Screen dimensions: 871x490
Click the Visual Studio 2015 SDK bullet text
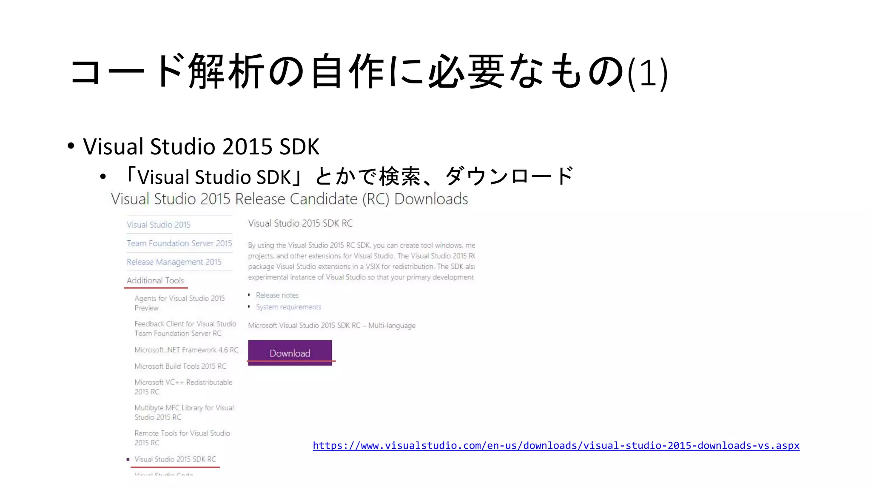tap(201, 146)
